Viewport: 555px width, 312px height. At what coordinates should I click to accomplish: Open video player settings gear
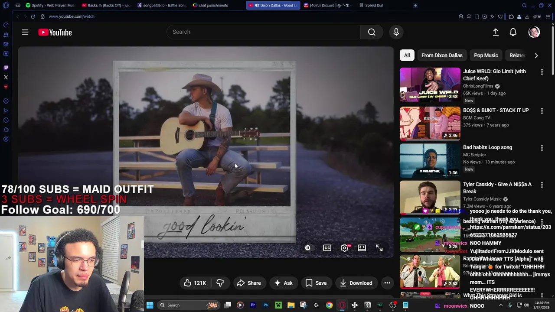point(344,248)
